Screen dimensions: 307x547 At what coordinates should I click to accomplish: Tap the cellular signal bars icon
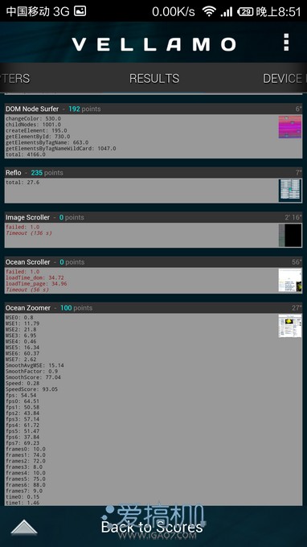click(x=227, y=12)
